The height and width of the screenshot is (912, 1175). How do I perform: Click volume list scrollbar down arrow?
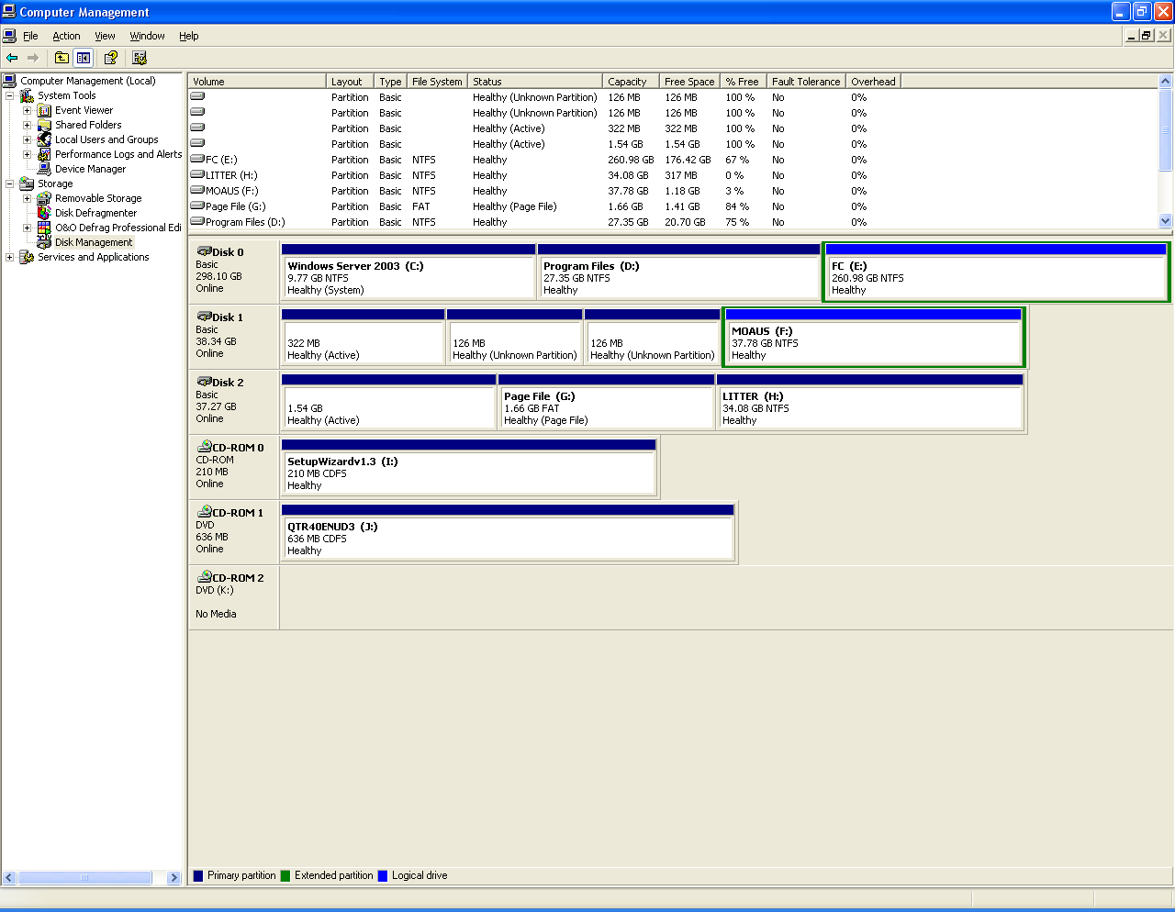[1166, 220]
